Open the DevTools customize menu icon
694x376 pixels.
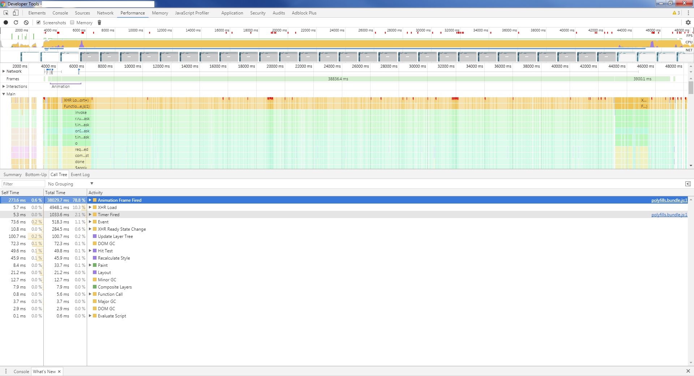(x=688, y=13)
